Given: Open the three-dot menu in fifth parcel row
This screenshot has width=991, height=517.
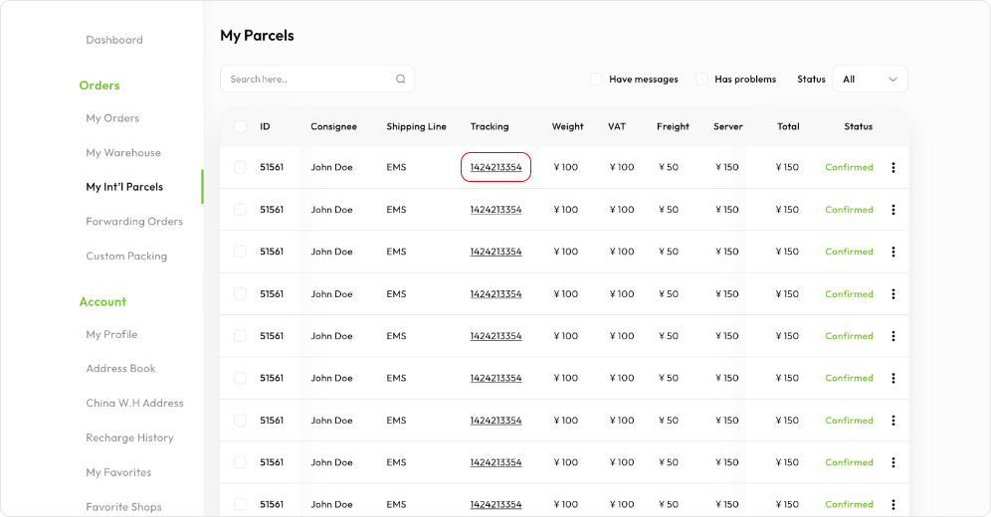Looking at the screenshot, I should pos(892,336).
